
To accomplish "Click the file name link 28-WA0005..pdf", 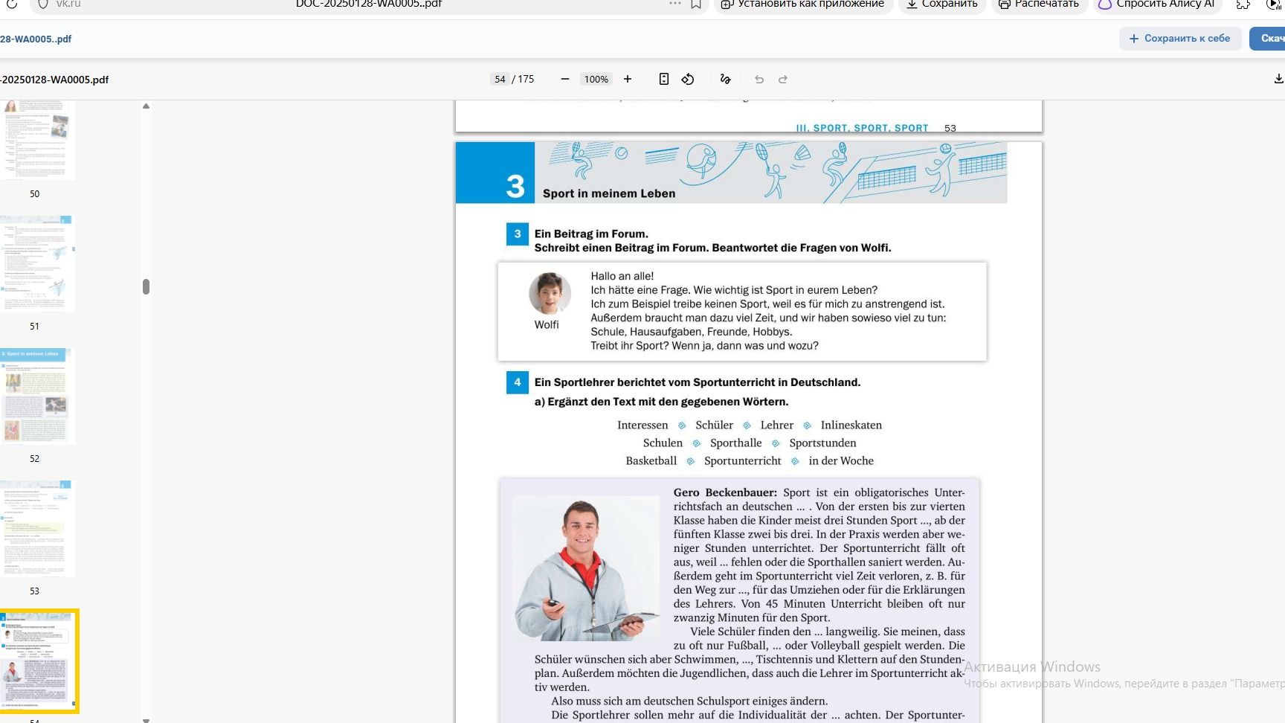I will coord(36,39).
